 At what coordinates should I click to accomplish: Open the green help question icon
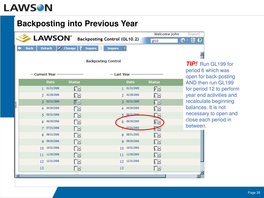click(200, 40)
